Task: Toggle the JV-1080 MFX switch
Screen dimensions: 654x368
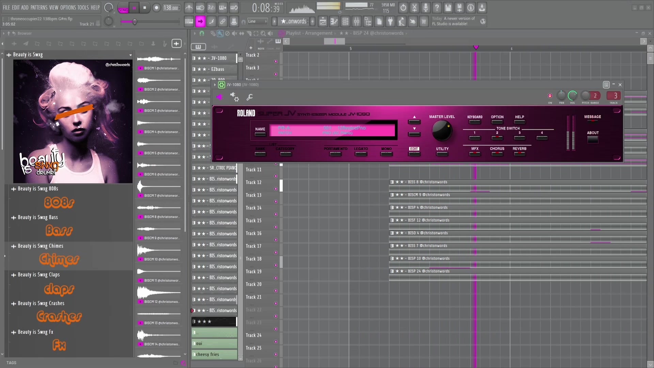Action: point(474,154)
